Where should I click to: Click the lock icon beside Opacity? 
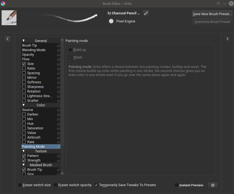[x=58, y=55]
